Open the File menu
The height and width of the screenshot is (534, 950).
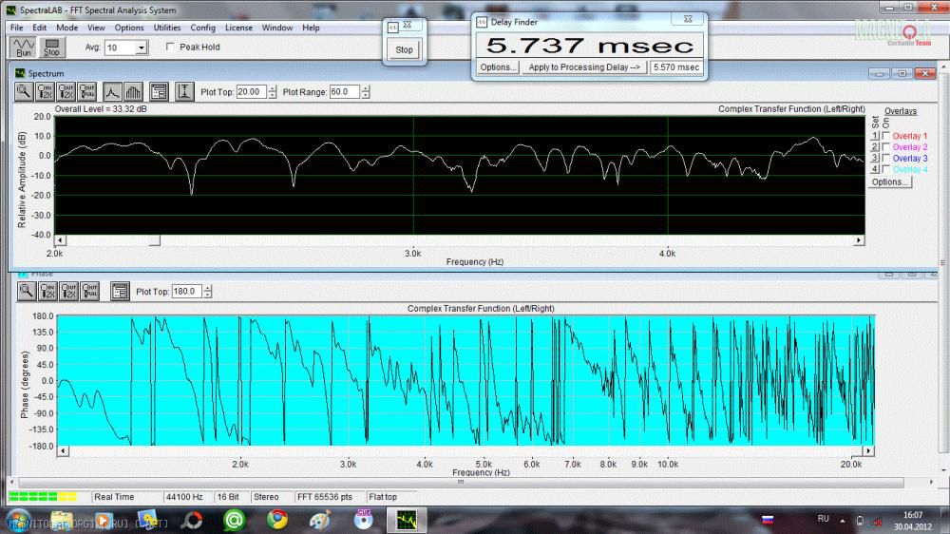(x=17, y=28)
